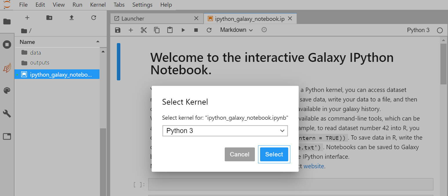This screenshot has width=448, height=196.
Task: Open the Run menu
Action: coord(77,5)
